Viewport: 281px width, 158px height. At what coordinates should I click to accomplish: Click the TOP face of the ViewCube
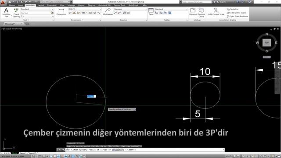click(267, 43)
